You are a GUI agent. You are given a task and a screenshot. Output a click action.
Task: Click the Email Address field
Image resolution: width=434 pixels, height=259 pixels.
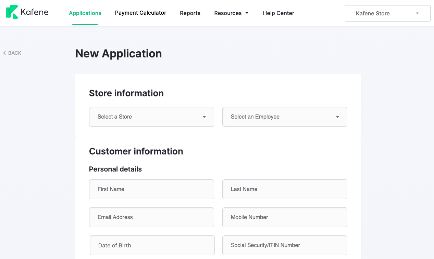click(151, 217)
